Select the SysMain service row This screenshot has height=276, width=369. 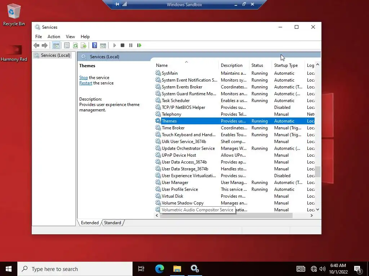pyautogui.click(x=235, y=73)
